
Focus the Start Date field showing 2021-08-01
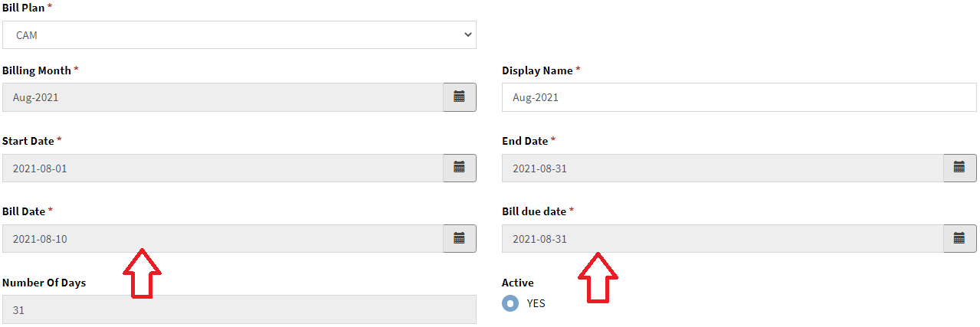[x=222, y=168]
